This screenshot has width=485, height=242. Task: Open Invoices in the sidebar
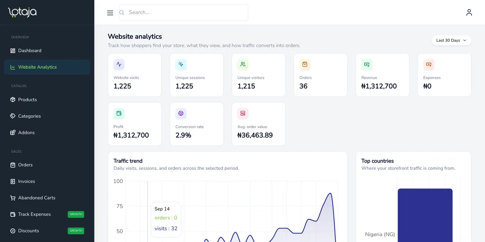pyautogui.click(x=47, y=181)
